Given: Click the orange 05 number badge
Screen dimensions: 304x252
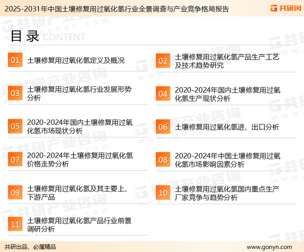Looking at the screenshot, I should pyautogui.click(x=15, y=126).
